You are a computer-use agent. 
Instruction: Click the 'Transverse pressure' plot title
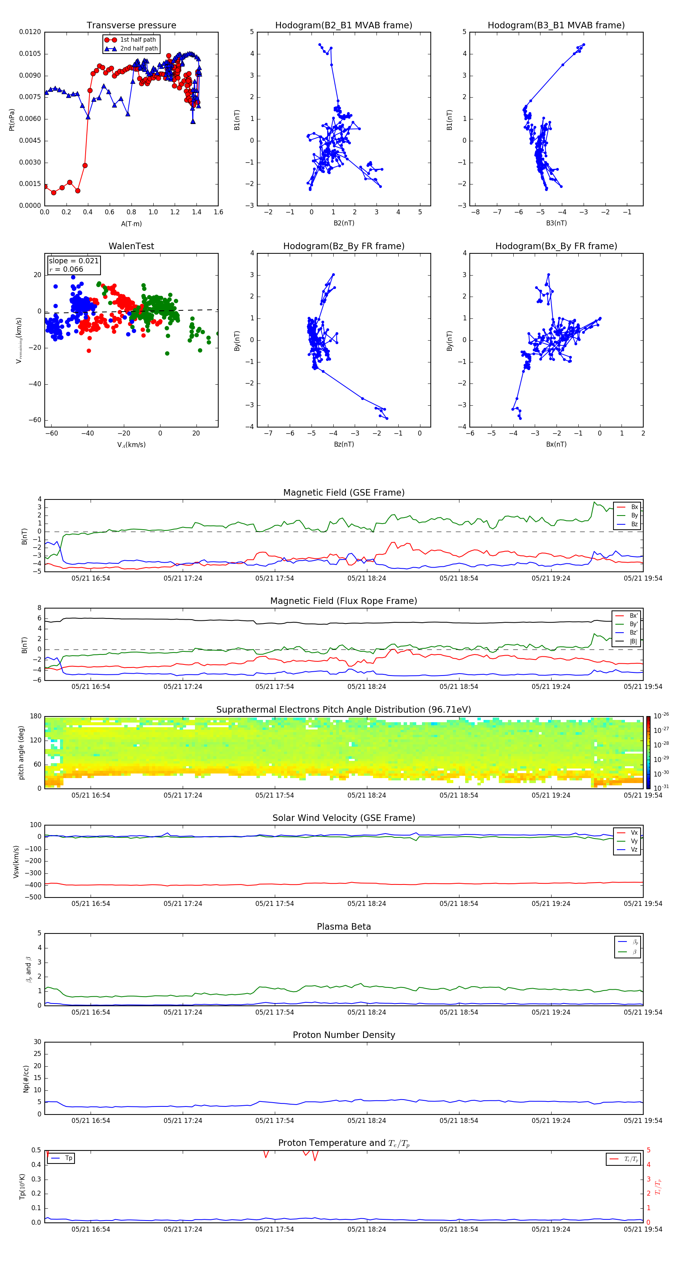coord(131,25)
